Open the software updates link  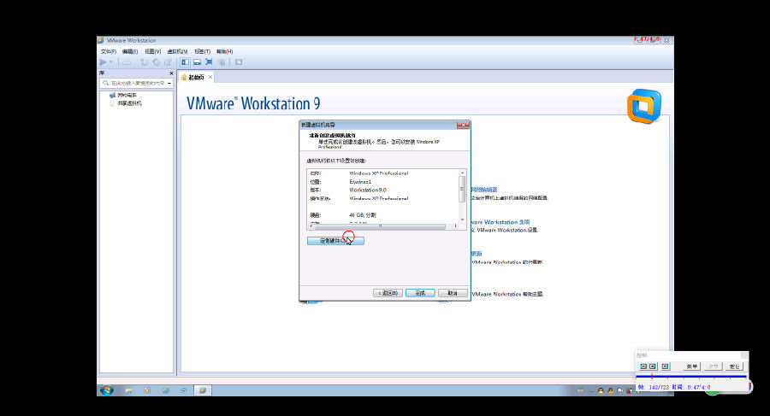pos(477,254)
